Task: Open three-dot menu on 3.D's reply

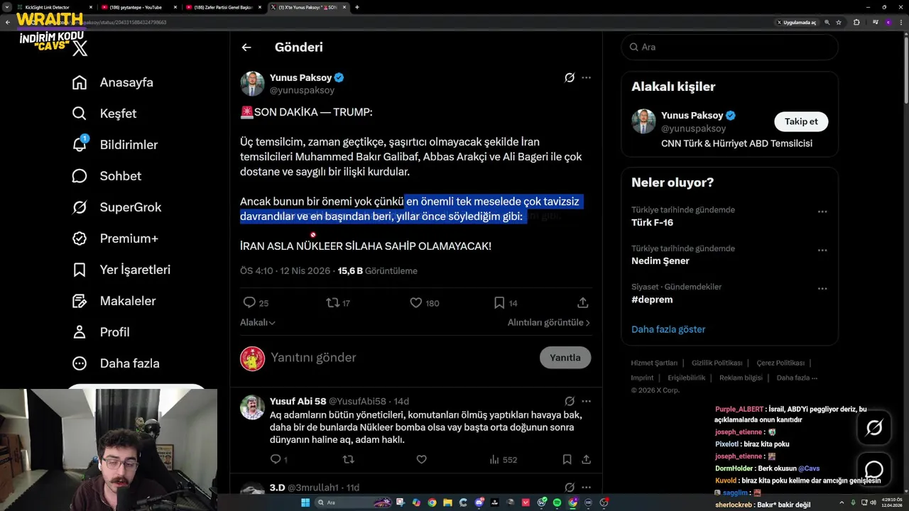Action: (x=586, y=488)
